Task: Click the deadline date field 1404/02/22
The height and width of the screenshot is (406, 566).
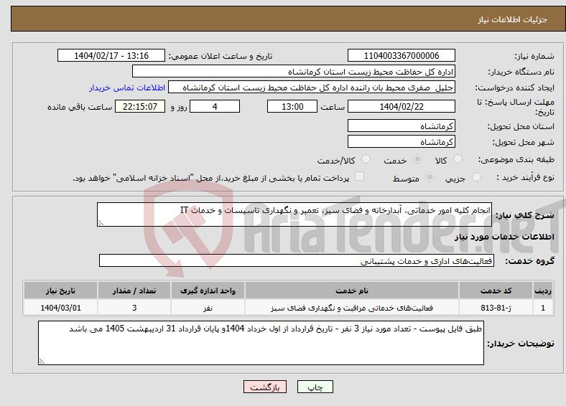Action: (401, 106)
